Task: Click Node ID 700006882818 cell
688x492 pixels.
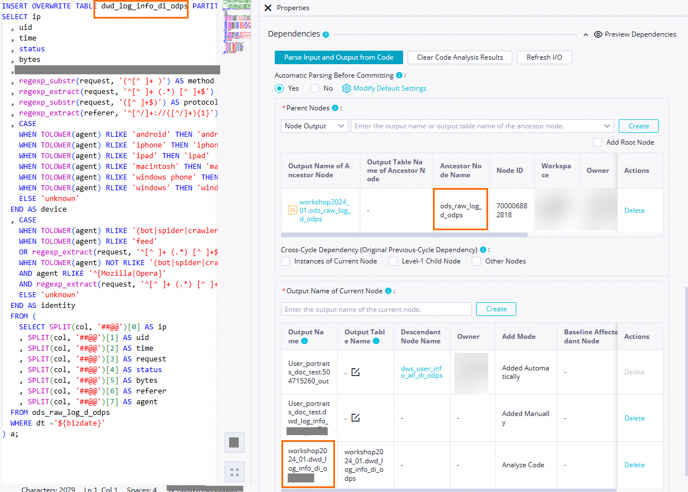Action: click(x=512, y=211)
